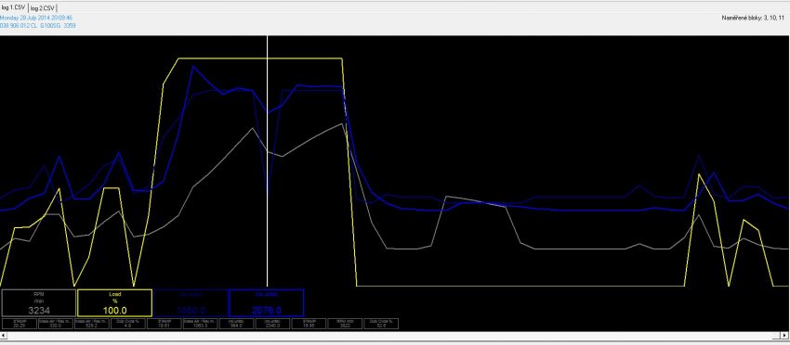Enable the Duty Cycle % 4.9 channel
The height and width of the screenshot is (345, 790).
[128, 324]
